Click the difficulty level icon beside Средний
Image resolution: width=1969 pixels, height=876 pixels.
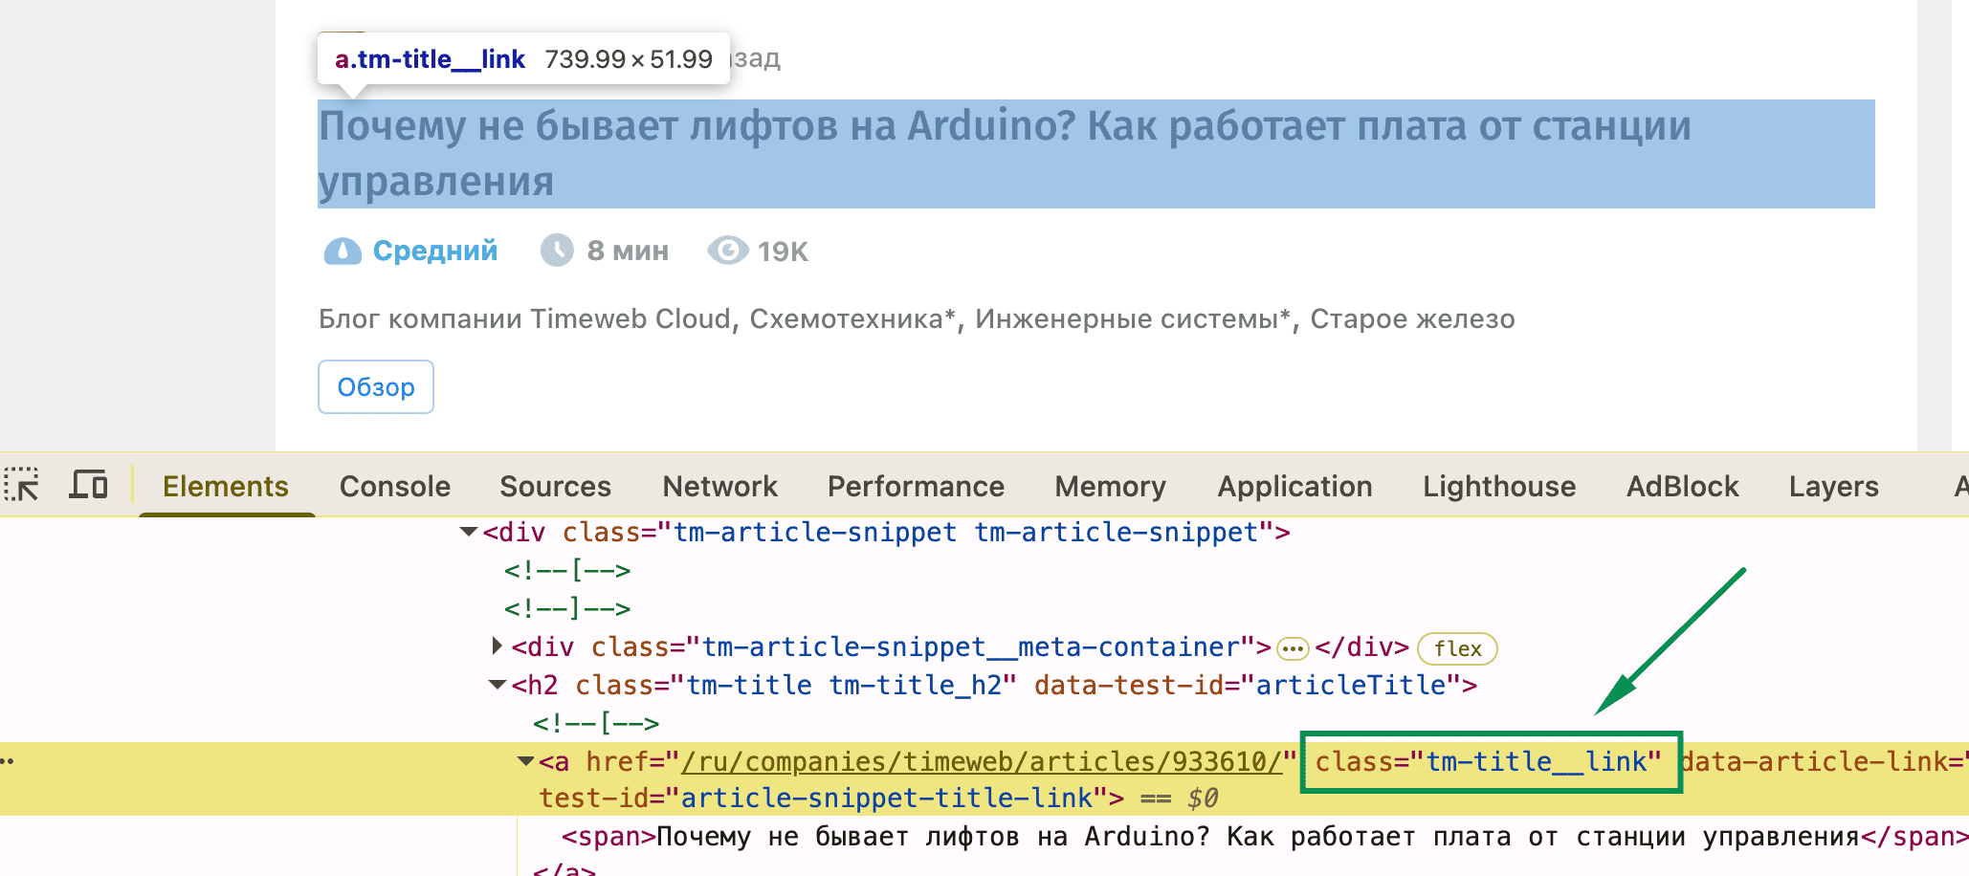342,252
